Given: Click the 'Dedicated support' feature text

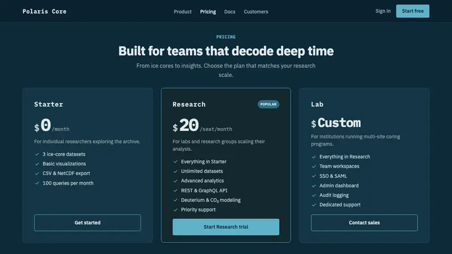Looking at the screenshot, I should (340, 204).
